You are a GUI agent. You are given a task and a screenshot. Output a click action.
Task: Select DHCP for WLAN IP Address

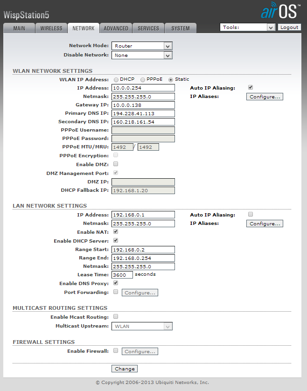click(116, 80)
